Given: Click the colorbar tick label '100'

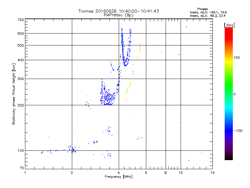Looking at the screenshot, I should [x=237, y=58].
